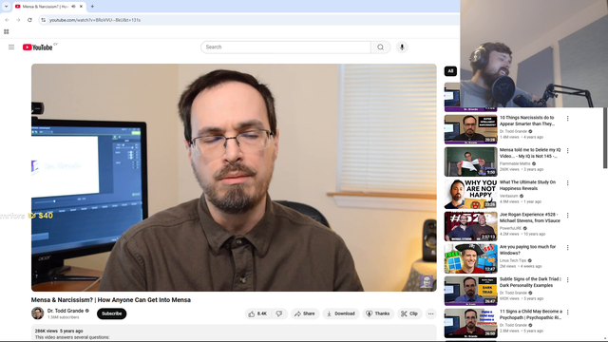Open options for Mensa told me video
Image resolution: width=608 pixels, height=342 pixels.
(x=568, y=150)
